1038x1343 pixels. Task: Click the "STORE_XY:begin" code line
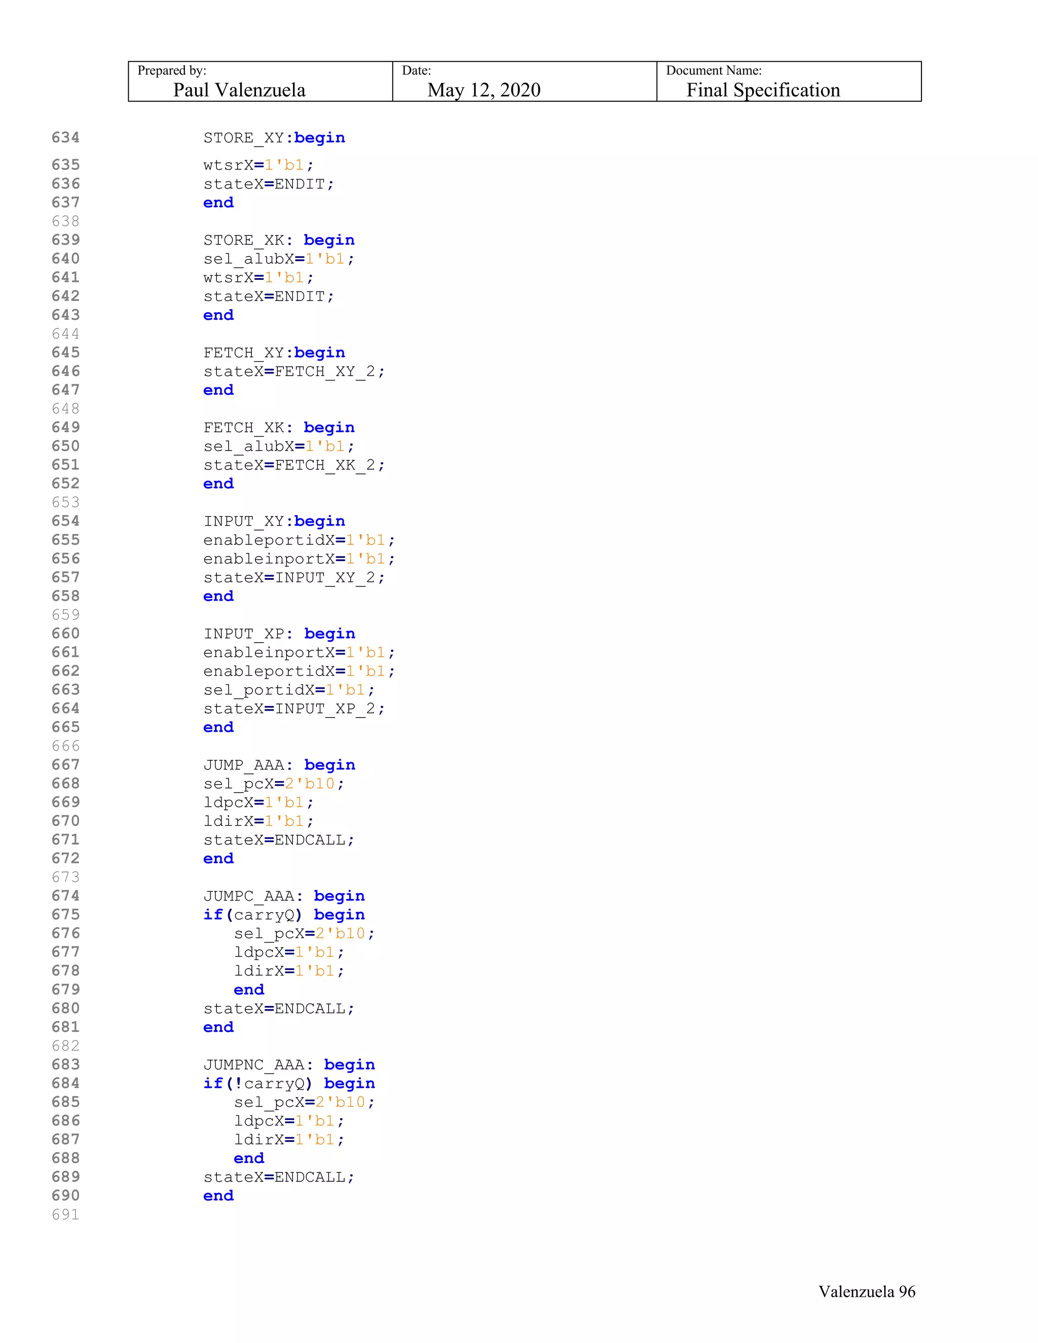coord(274,138)
